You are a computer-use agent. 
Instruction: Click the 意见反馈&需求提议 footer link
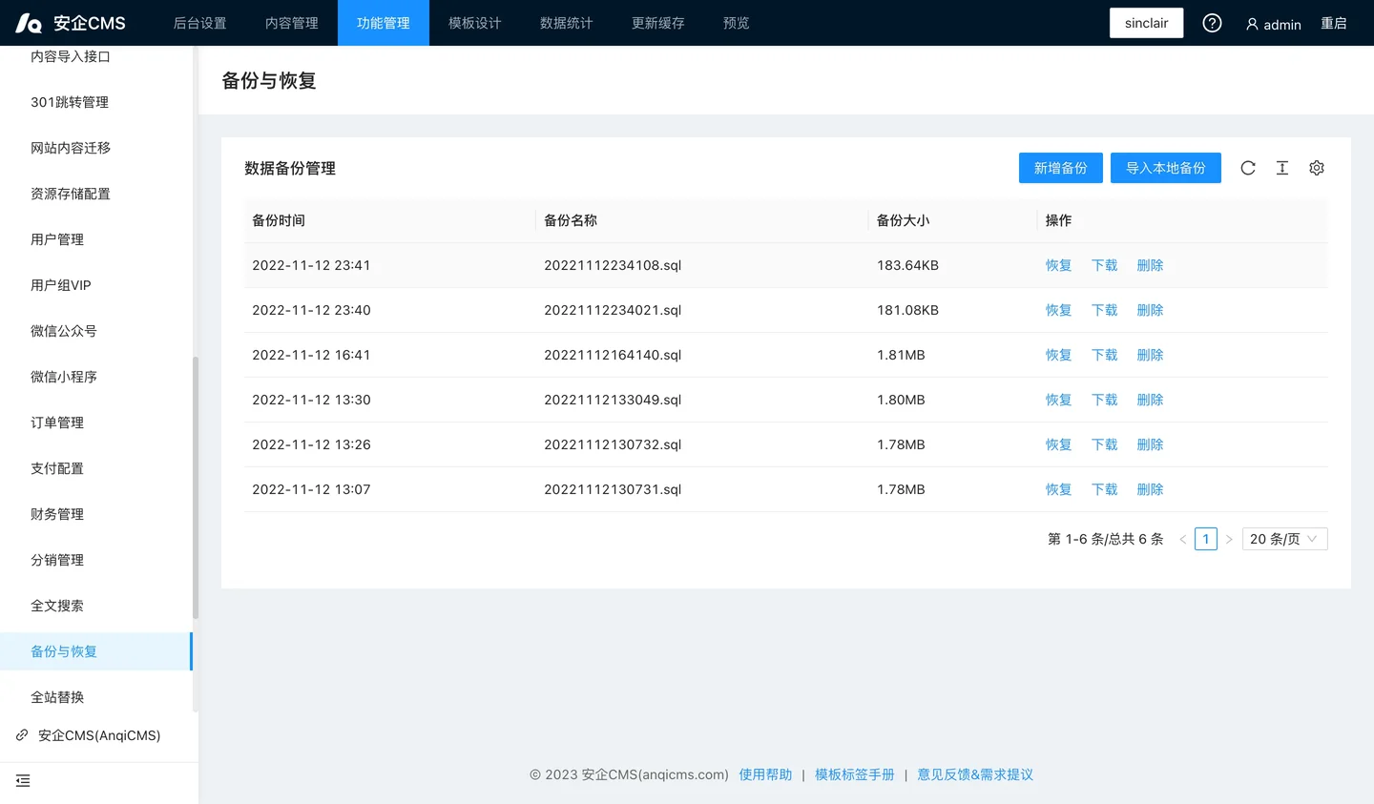point(975,774)
